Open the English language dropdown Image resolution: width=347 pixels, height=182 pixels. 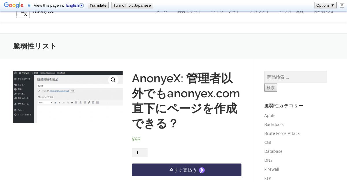(75, 5)
